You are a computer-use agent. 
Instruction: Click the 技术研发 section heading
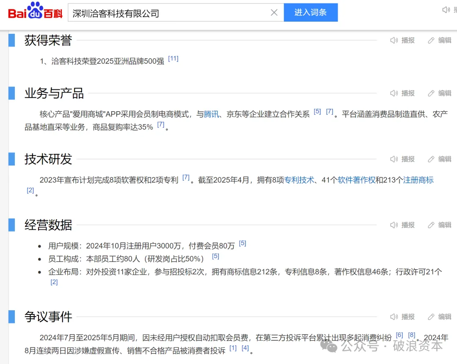pyautogui.click(x=48, y=159)
